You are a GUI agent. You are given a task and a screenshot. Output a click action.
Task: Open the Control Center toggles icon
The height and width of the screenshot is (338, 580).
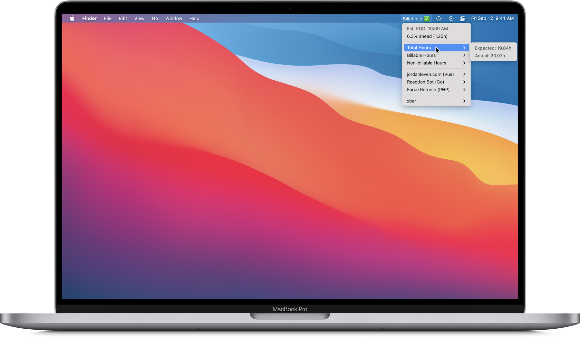463,19
